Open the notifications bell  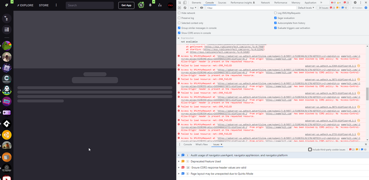pos(151,5)
